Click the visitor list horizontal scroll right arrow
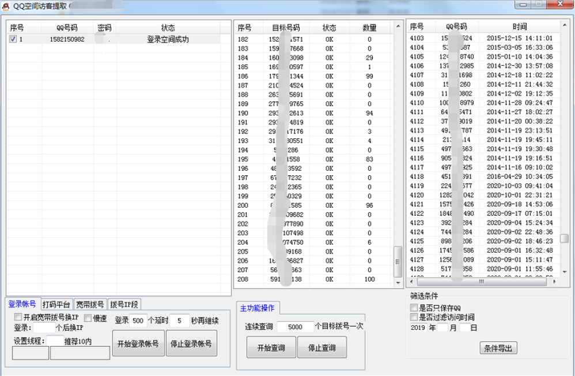575x376 pixels. click(554, 281)
